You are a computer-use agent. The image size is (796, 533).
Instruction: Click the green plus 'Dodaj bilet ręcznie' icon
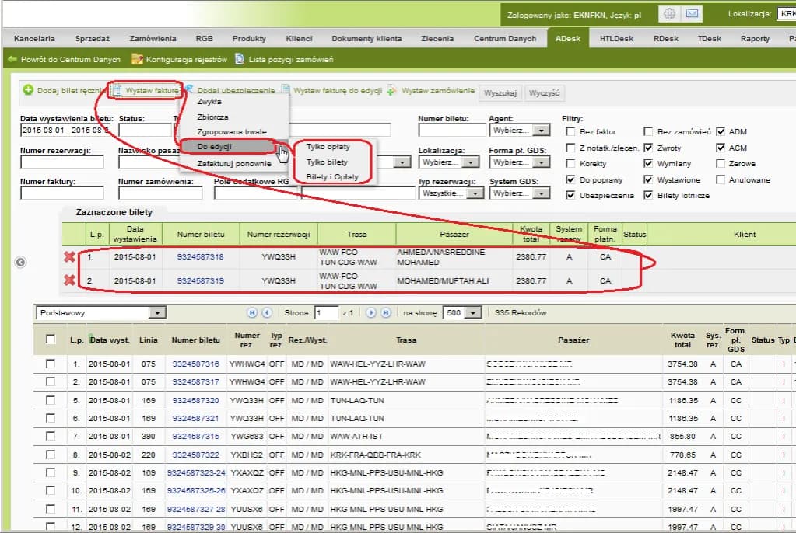28,90
